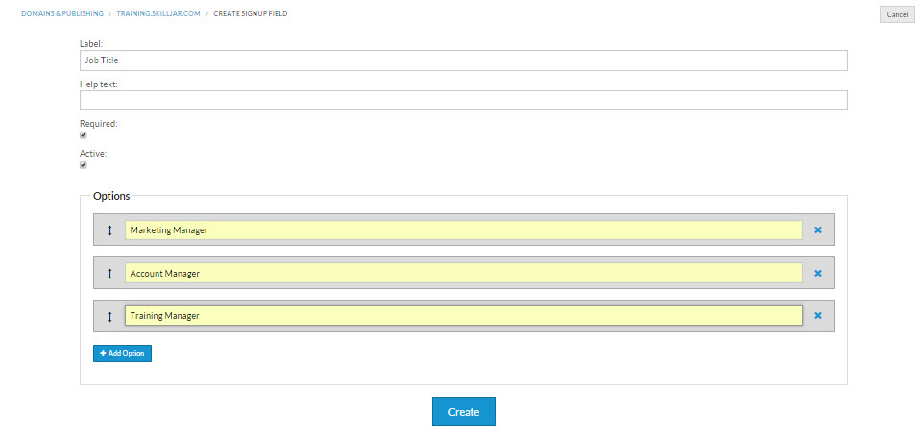The height and width of the screenshot is (434, 921).
Task: Click the drag handle for Account Manager option
Action: (109, 274)
